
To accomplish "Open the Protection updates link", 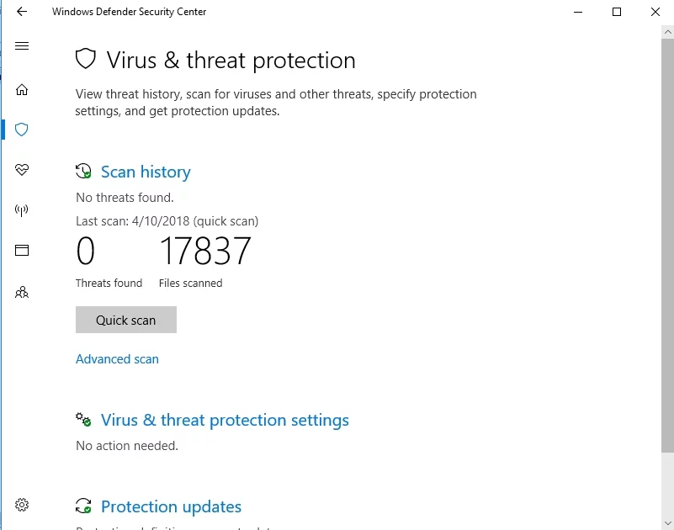I will pyautogui.click(x=171, y=506).
